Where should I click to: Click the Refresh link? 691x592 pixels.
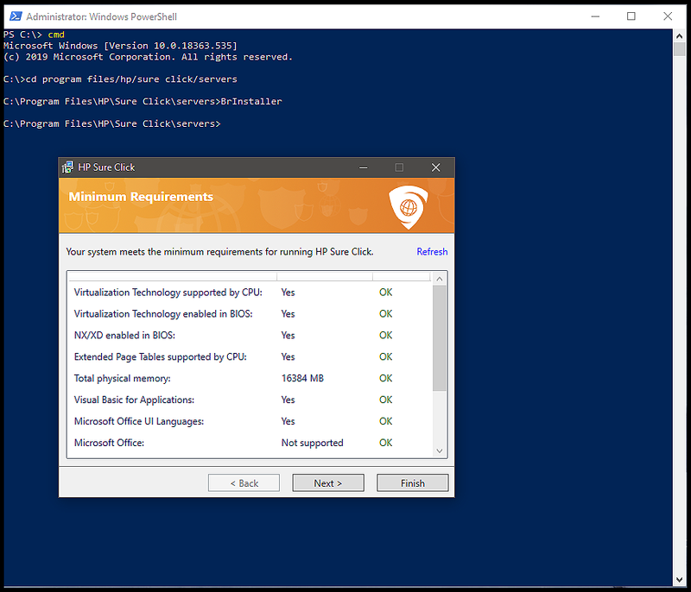432,252
